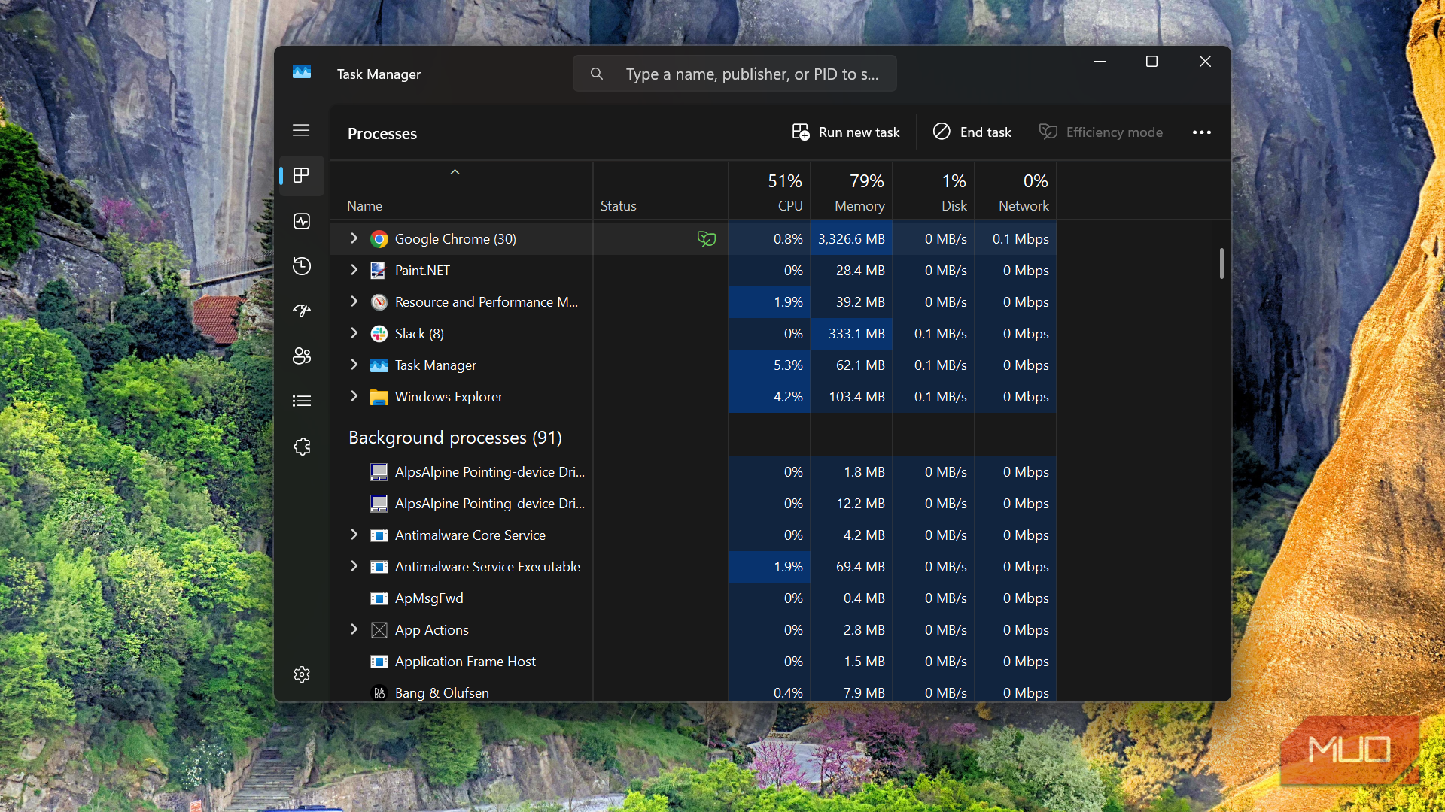
Task: Click Run new task button
Action: coord(846,132)
